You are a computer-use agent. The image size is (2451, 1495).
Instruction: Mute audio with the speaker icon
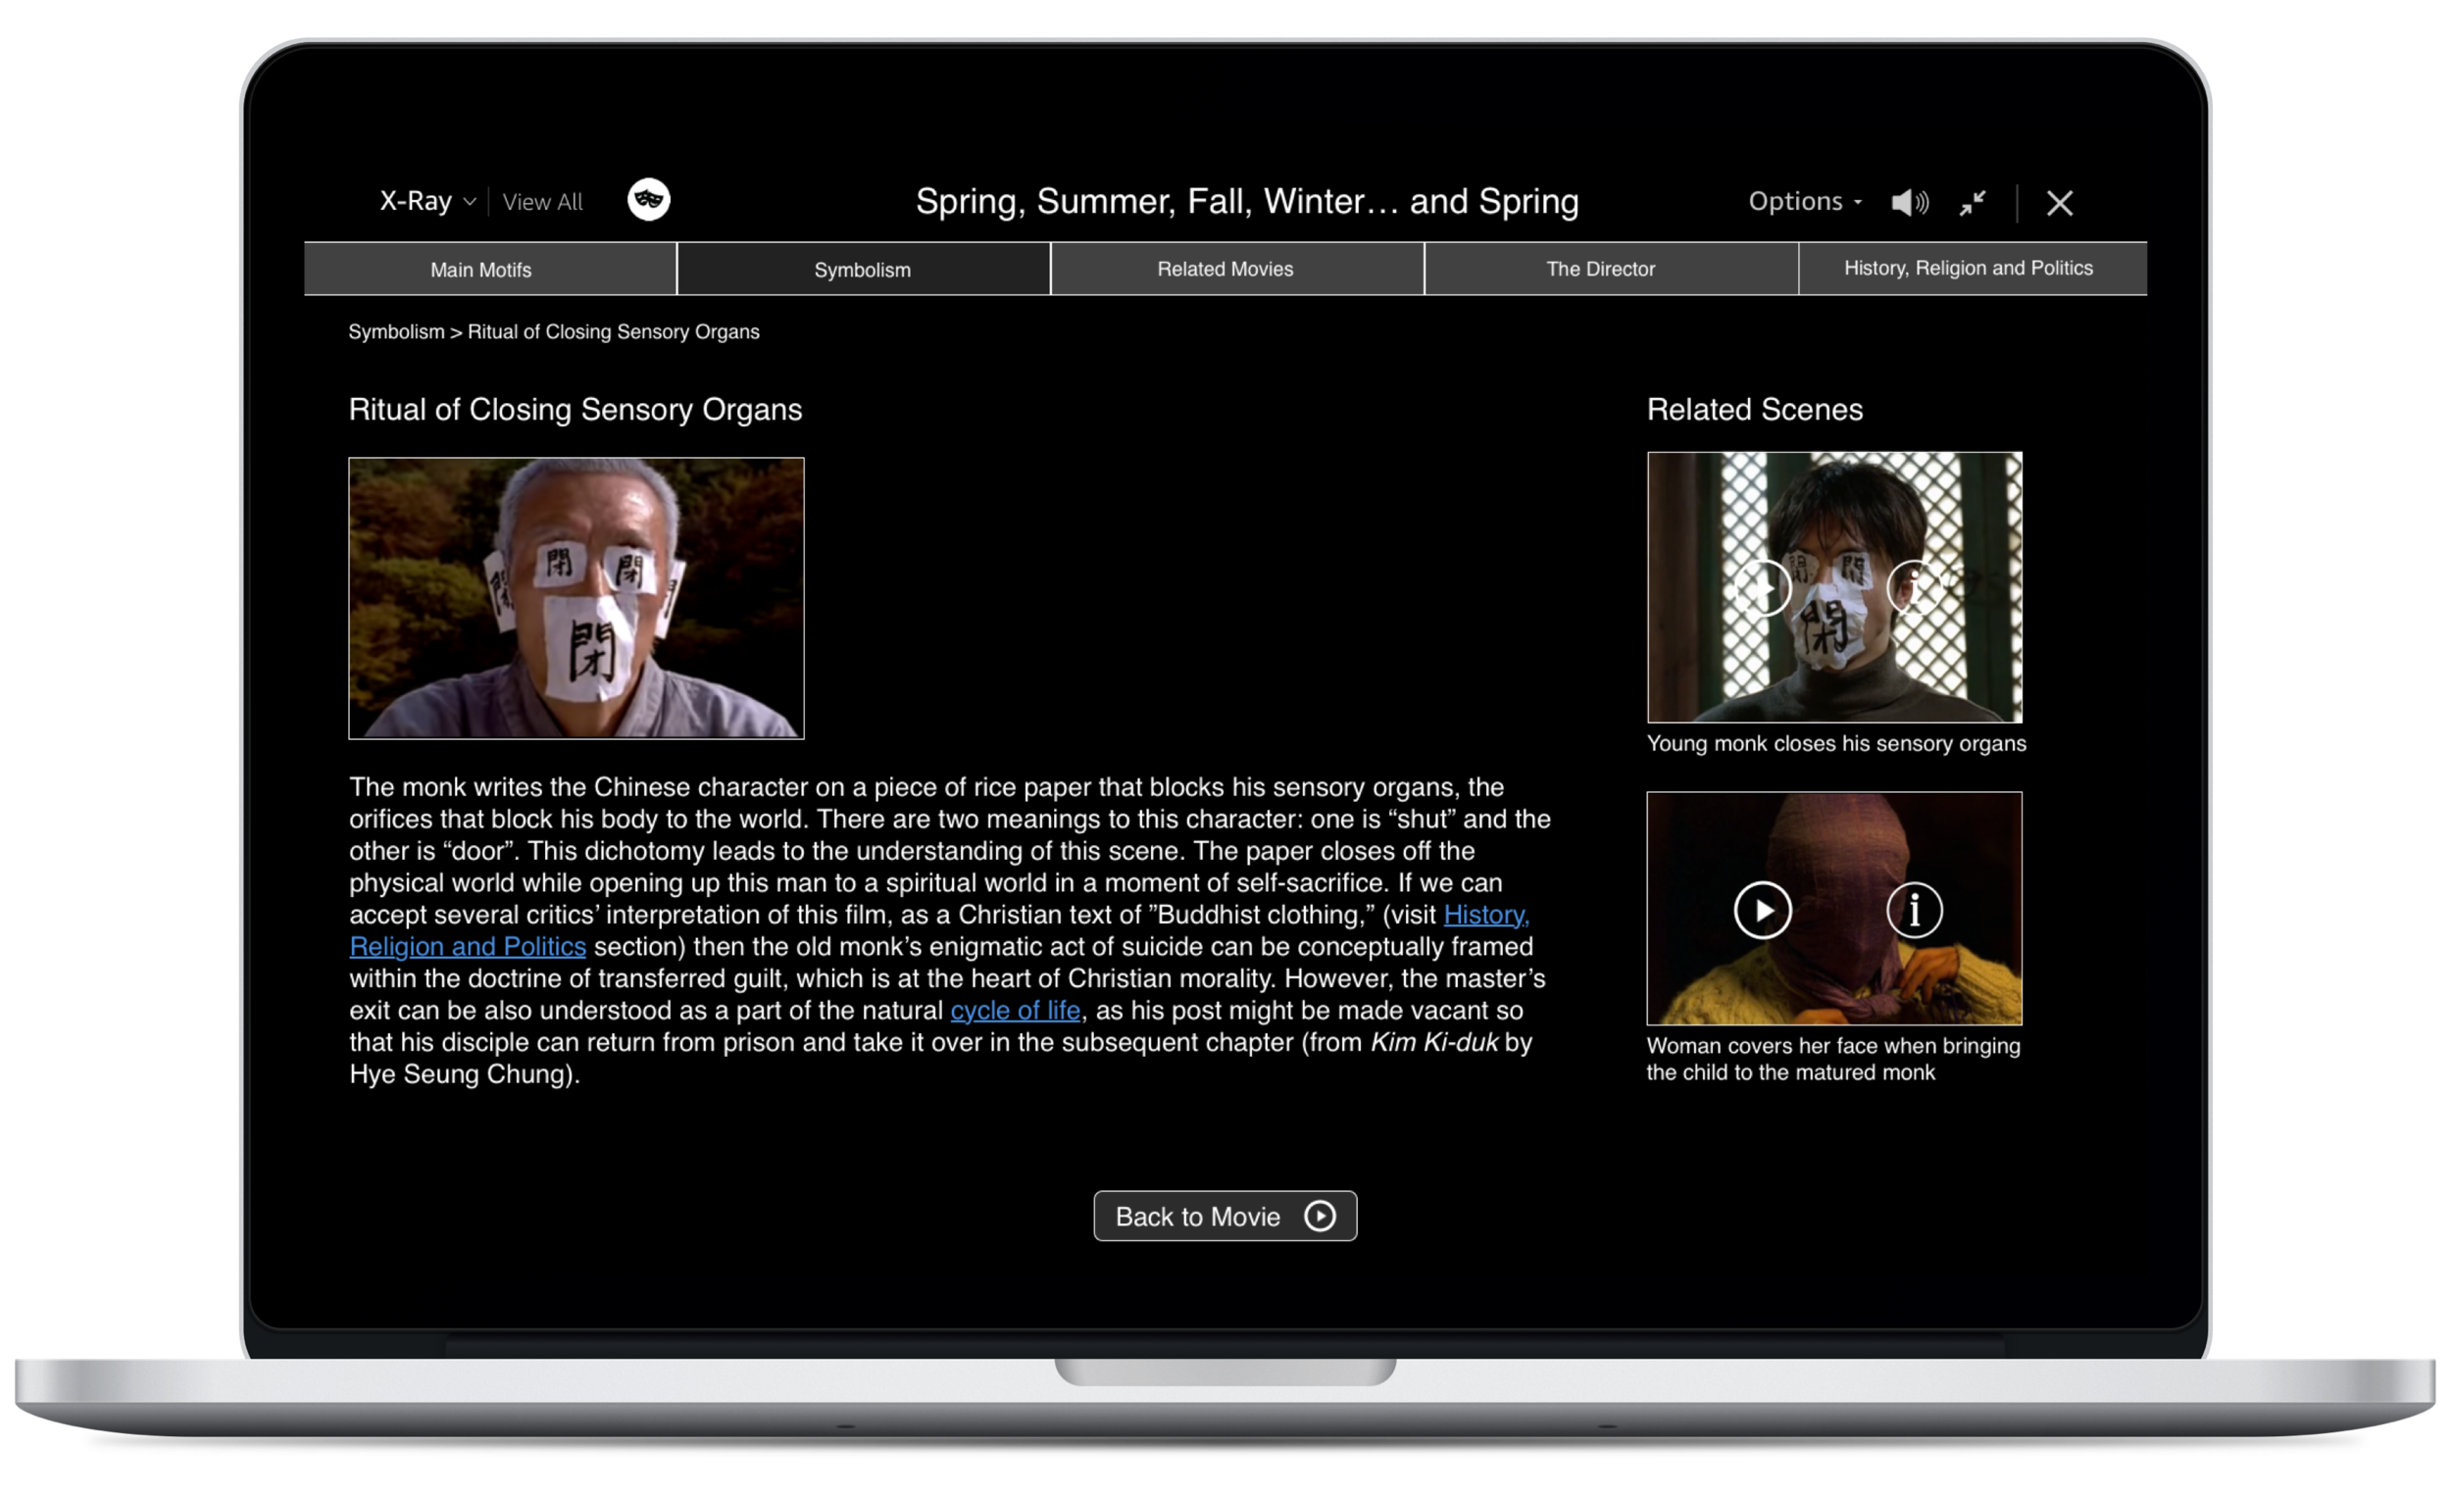tap(1909, 203)
